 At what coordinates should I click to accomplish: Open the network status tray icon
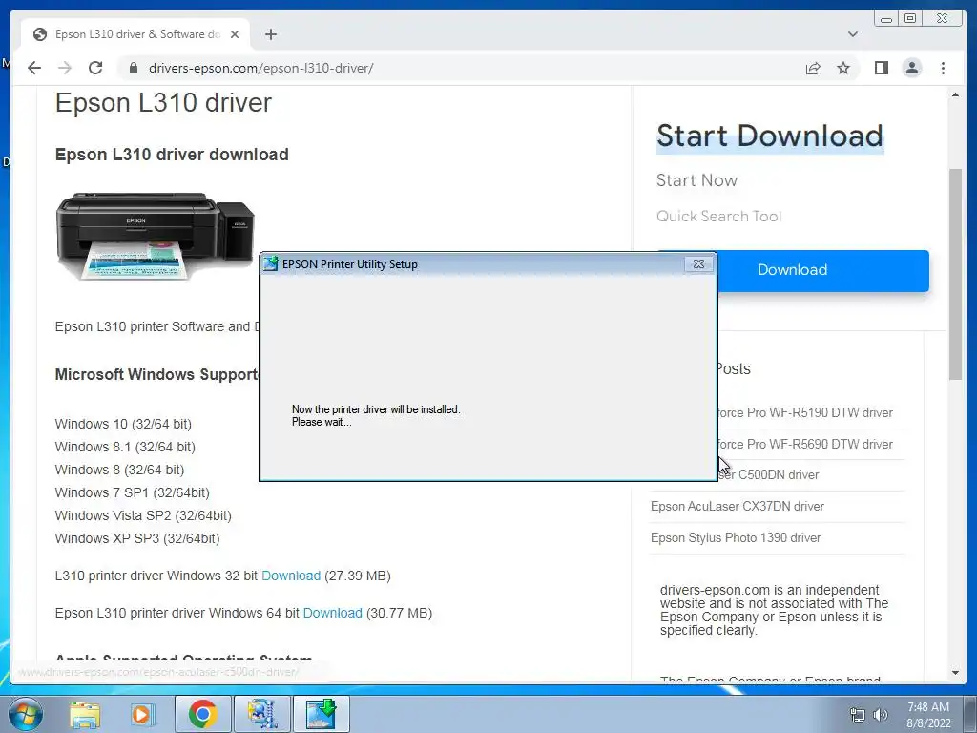click(858, 715)
